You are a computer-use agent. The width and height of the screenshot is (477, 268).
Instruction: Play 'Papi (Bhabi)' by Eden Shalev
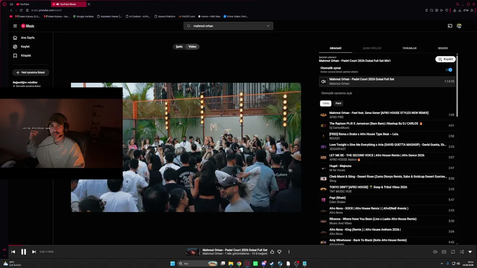(387, 200)
